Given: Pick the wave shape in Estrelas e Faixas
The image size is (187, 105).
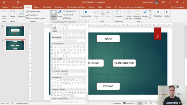Looking at the screenshot, I should (70, 95).
